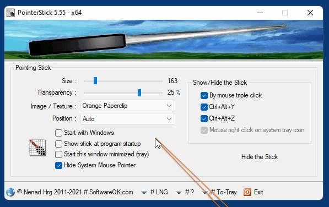
Task: Click the Exit button label
Action: pos(258,192)
